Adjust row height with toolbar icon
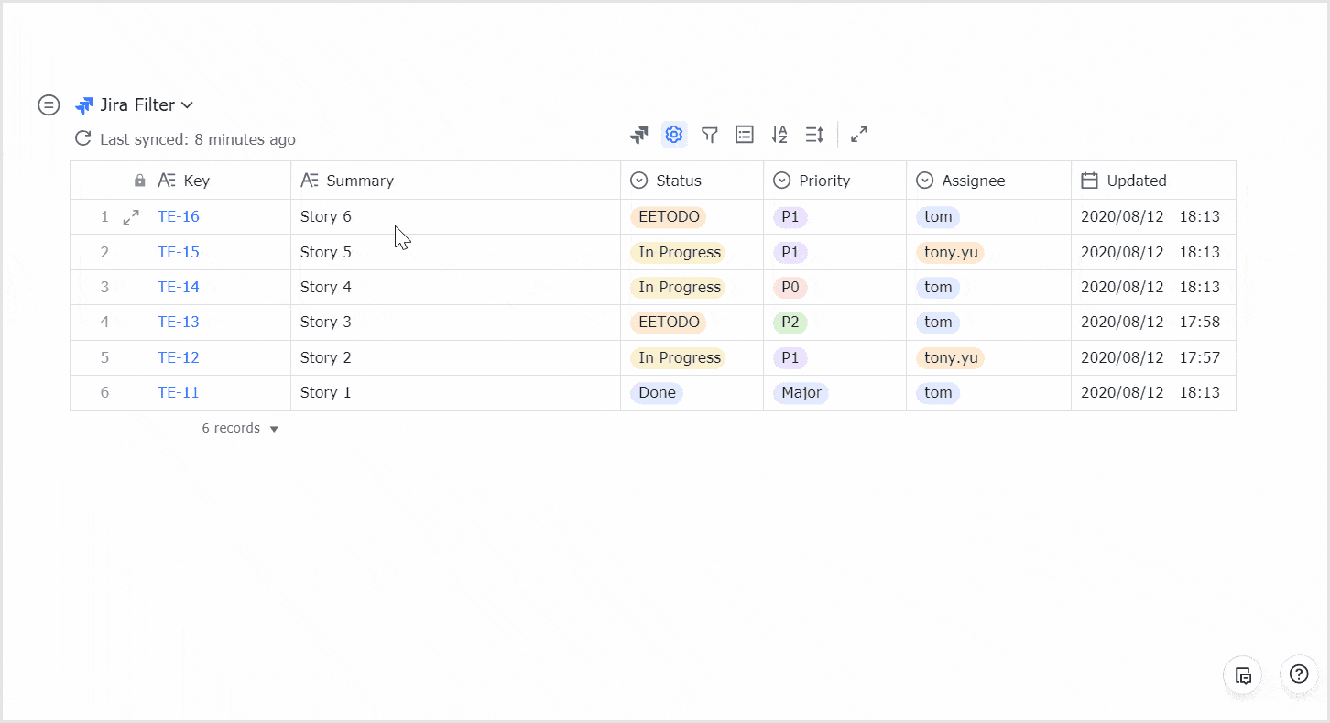Image resolution: width=1330 pixels, height=723 pixels. click(x=814, y=135)
